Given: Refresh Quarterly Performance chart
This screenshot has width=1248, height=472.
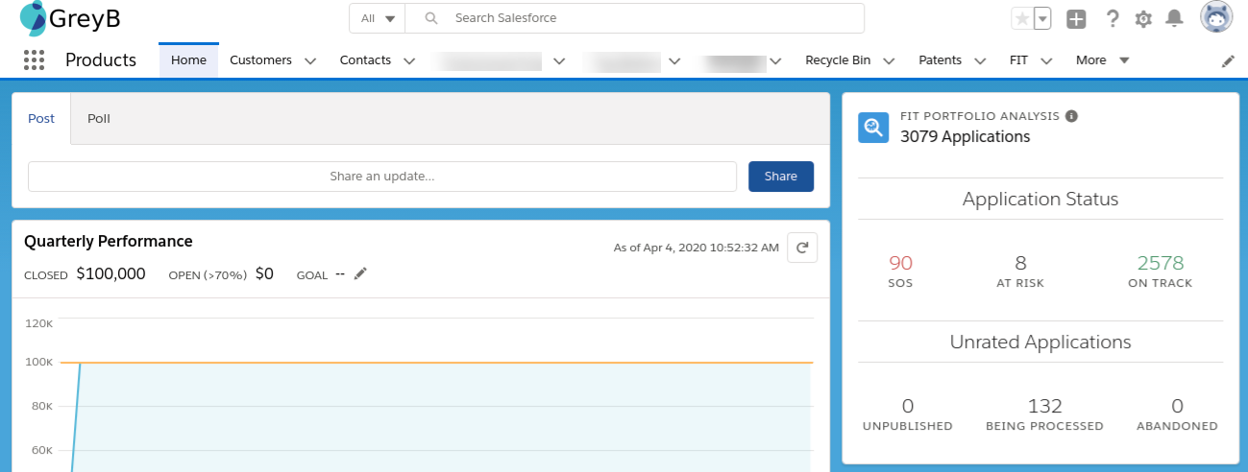Looking at the screenshot, I should click(x=802, y=248).
